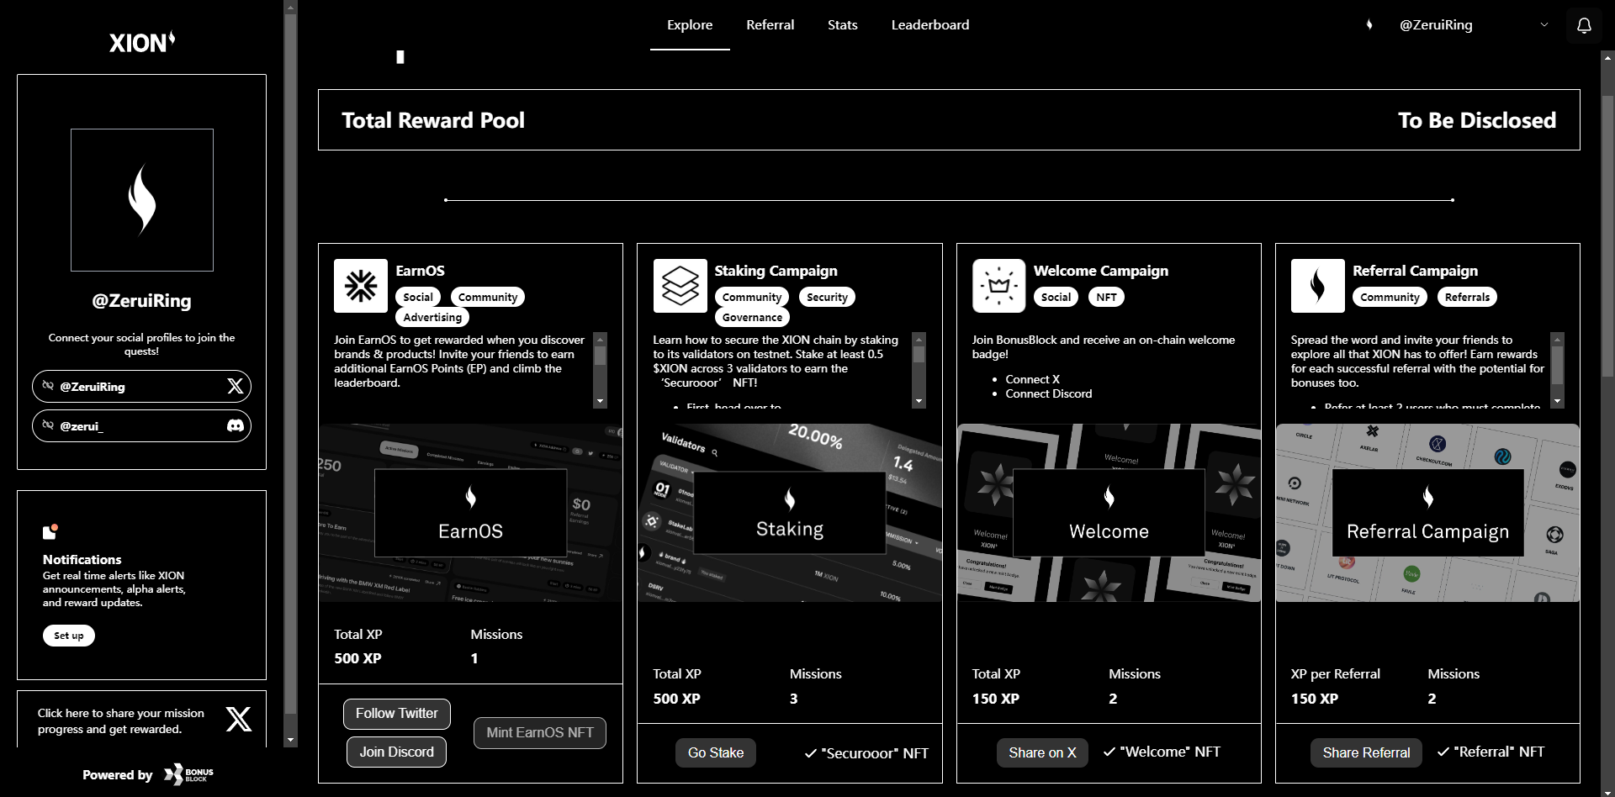Click the Welcome Campaign crown icon

998,286
